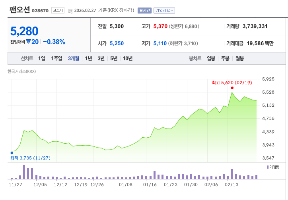Click the blue 최저 low-point marker dot

12,153
